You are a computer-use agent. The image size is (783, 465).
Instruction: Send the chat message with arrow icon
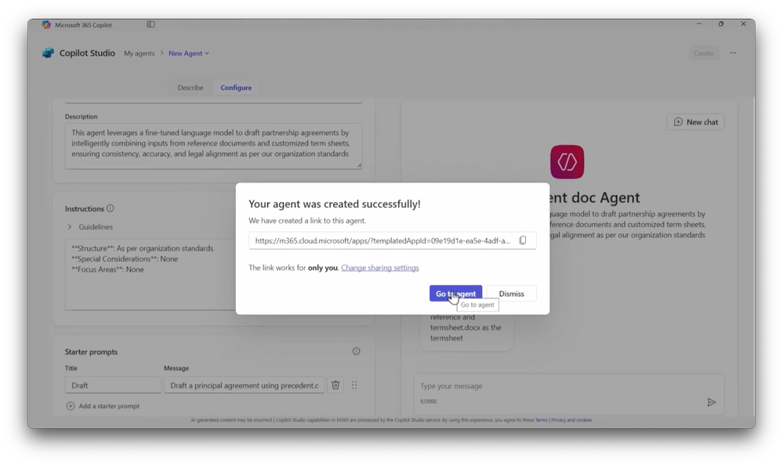point(712,402)
